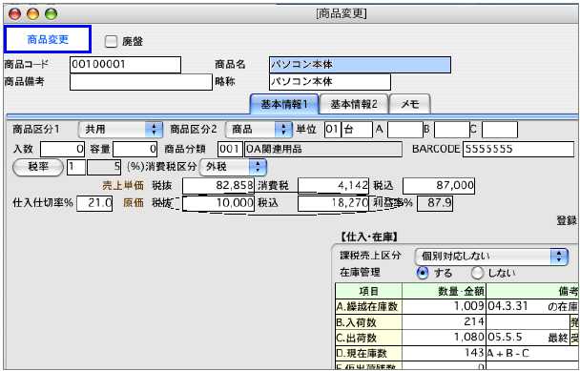The height and width of the screenshot is (371, 580).
Task: Click the 売上単価 税抜 field 82,858
Action: [x=218, y=185]
